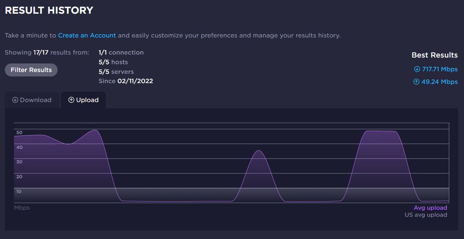Click the download arrow icon on Download tab
Image resolution: width=464 pixels, height=239 pixels.
click(x=15, y=100)
